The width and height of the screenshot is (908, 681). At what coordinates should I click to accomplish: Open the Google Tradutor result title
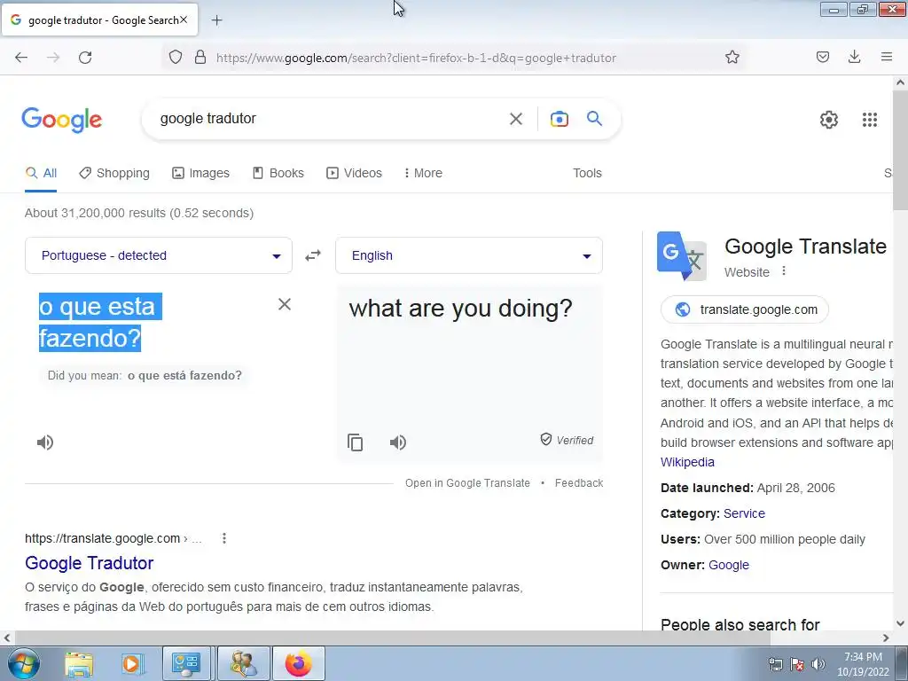pos(90,563)
